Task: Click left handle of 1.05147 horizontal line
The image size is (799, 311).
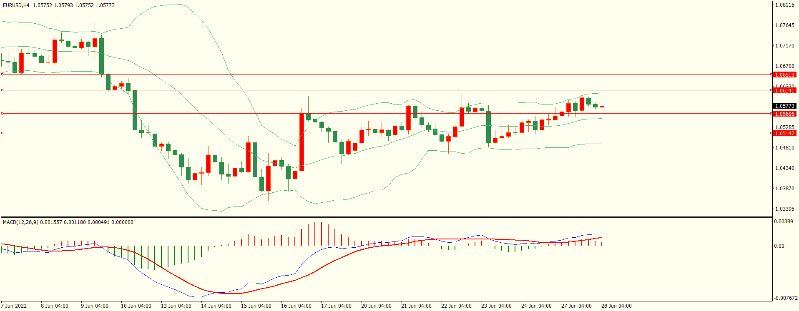Action: click(2, 133)
